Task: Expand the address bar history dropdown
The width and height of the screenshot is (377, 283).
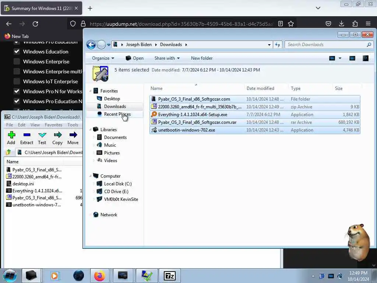Action: (269, 45)
